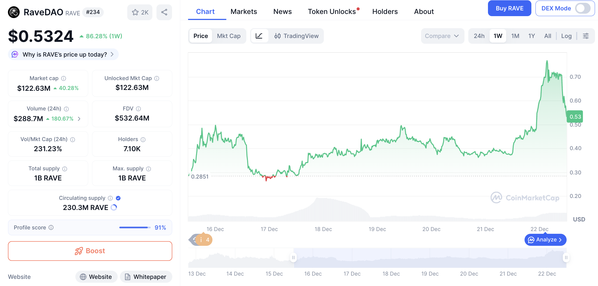Click the Profile score info icon
This screenshot has height=286, width=598.
[51, 227]
